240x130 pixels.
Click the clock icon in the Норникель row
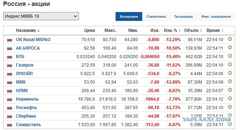(230, 98)
